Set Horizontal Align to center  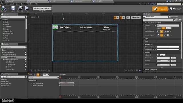tap(161, 31)
